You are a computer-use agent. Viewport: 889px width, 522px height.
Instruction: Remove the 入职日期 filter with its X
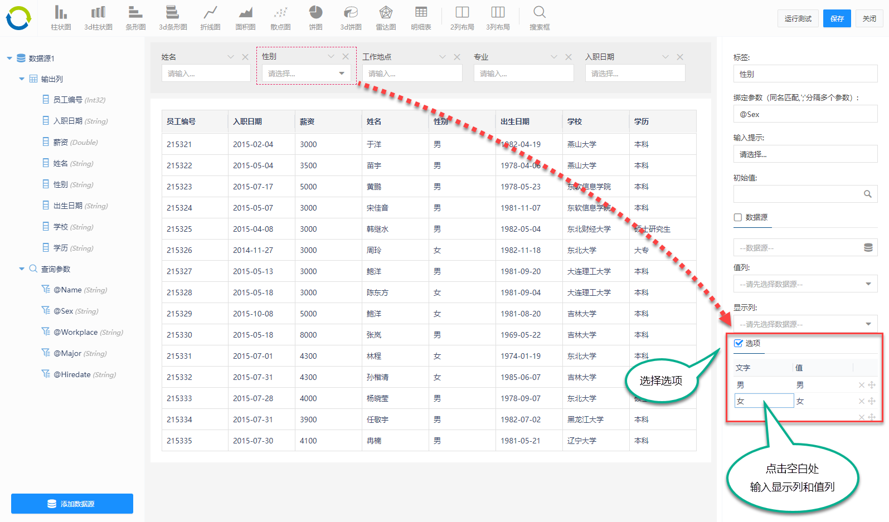(680, 57)
